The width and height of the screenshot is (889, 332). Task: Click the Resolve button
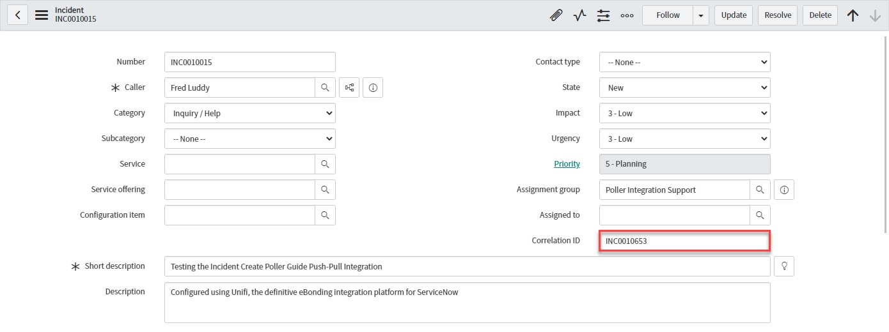click(x=778, y=15)
